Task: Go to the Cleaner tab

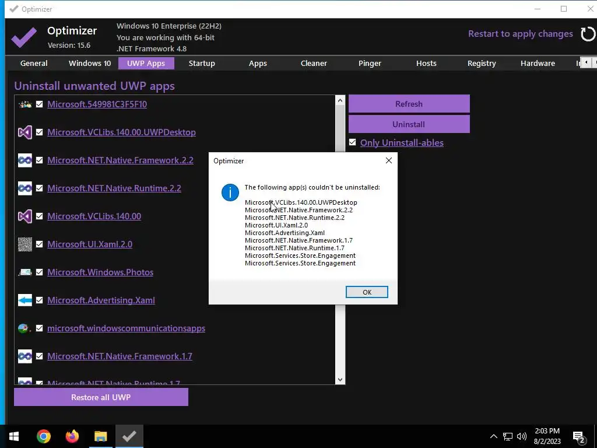Action: pyautogui.click(x=314, y=63)
